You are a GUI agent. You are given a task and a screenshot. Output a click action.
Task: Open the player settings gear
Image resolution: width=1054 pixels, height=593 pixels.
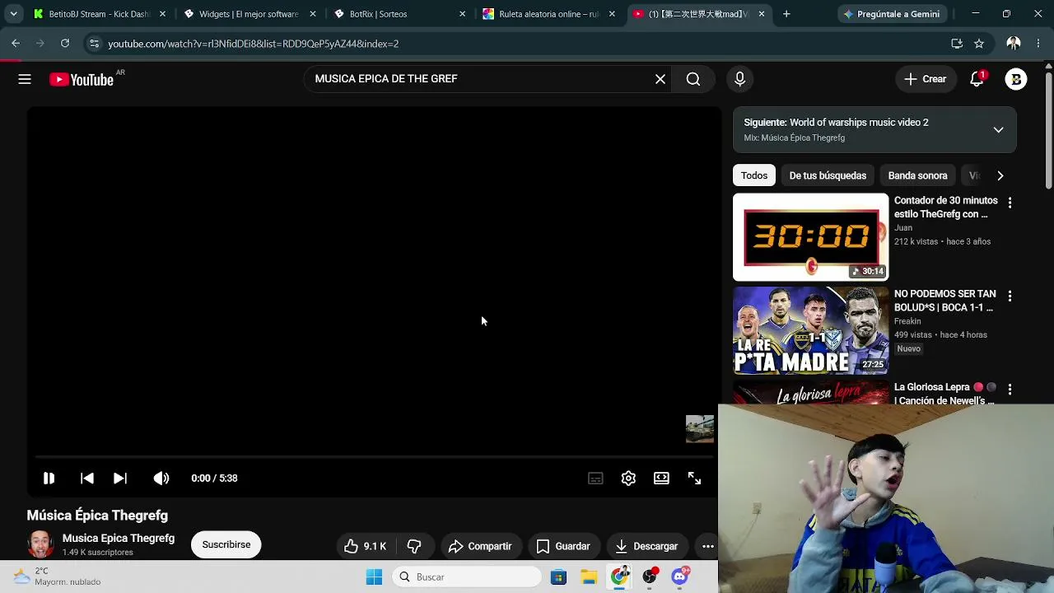(x=628, y=478)
